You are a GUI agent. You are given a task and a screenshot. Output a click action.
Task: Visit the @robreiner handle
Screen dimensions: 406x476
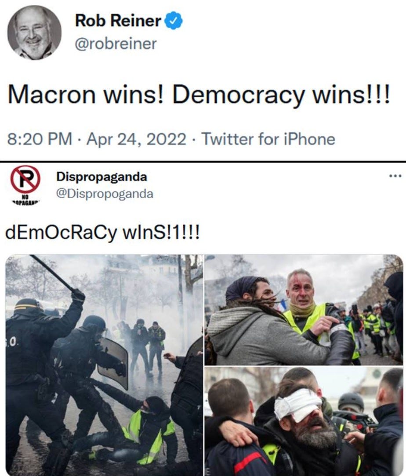click(x=116, y=43)
